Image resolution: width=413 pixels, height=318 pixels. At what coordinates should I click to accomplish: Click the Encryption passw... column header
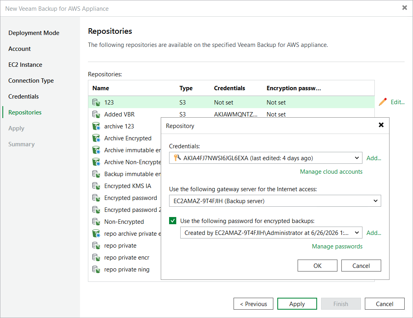[x=294, y=88]
